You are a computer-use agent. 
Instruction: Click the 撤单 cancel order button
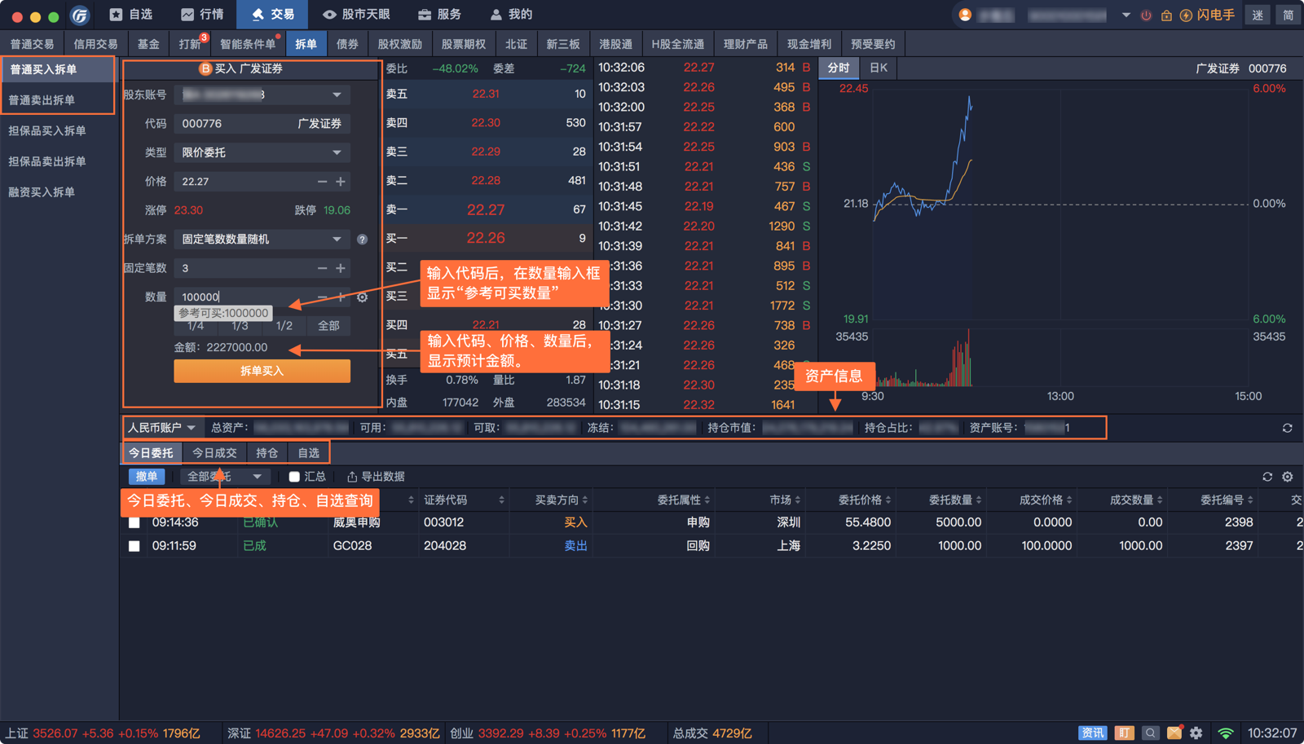click(x=147, y=477)
